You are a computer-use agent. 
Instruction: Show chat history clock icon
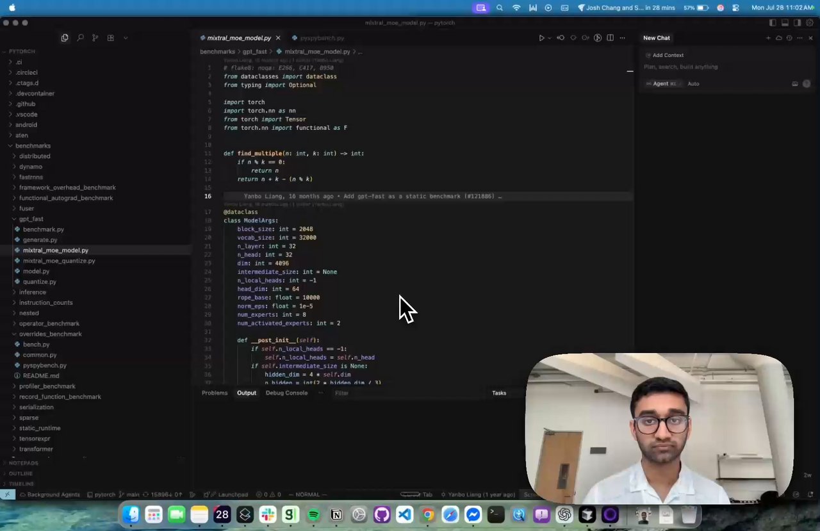point(789,38)
